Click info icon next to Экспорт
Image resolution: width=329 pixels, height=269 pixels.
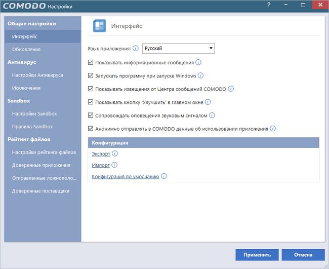[114, 153]
